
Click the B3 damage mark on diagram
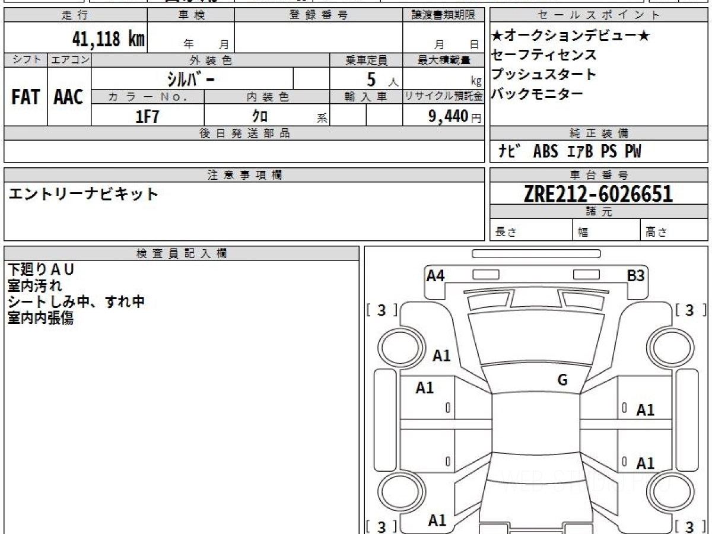(637, 275)
